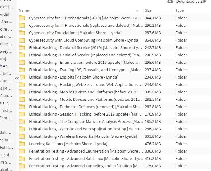This screenshot has height=171, width=211.
Task: Click Folder type in the Learning Kali Linux row
Action: [181, 144]
